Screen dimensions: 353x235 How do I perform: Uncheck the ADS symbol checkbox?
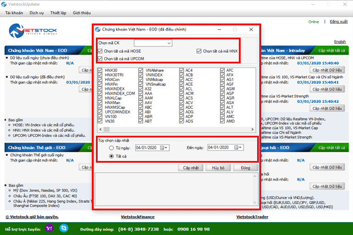(x=181, y=121)
